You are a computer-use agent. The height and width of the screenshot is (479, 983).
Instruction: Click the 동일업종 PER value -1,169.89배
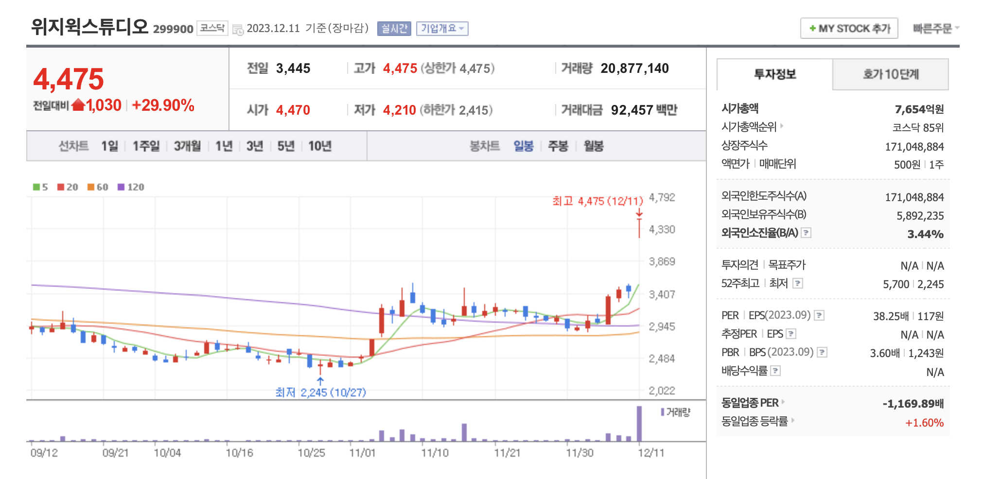pos(913,404)
